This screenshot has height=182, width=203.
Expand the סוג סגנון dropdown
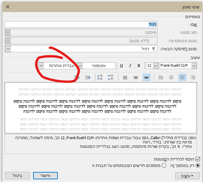pyautogui.click(x=8, y=33)
